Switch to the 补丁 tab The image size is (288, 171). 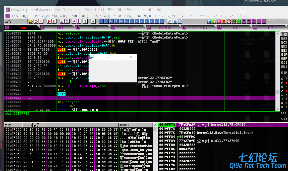271,28
